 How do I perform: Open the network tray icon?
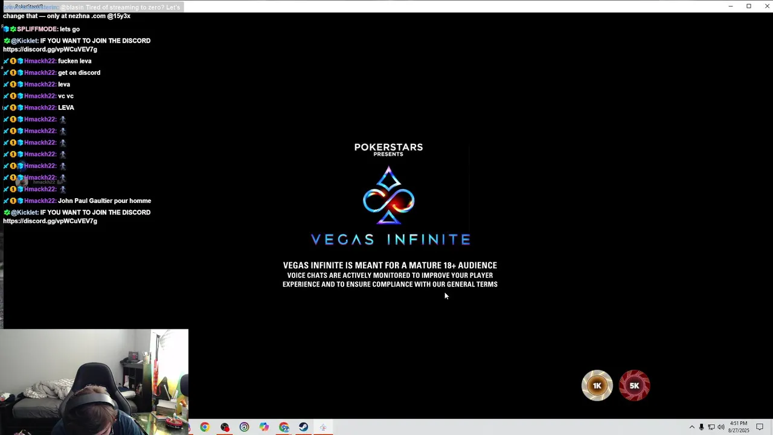pyautogui.click(x=711, y=427)
